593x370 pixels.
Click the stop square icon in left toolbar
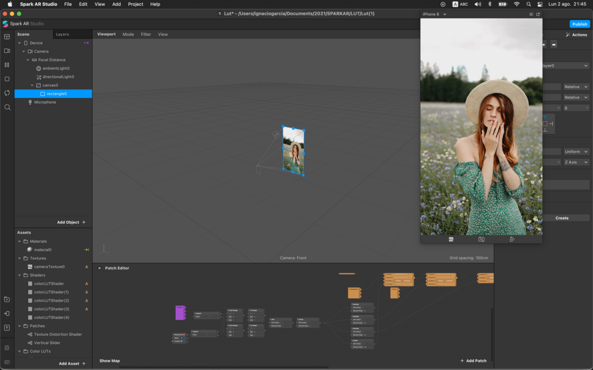pyautogui.click(x=7, y=79)
